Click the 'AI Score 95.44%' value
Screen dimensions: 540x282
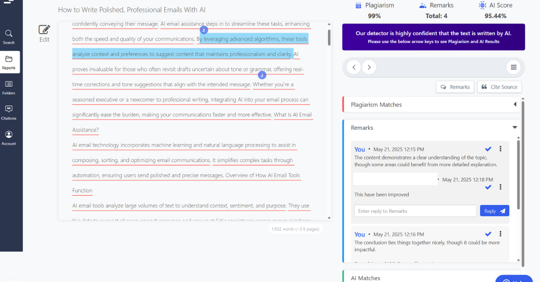pos(495,16)
